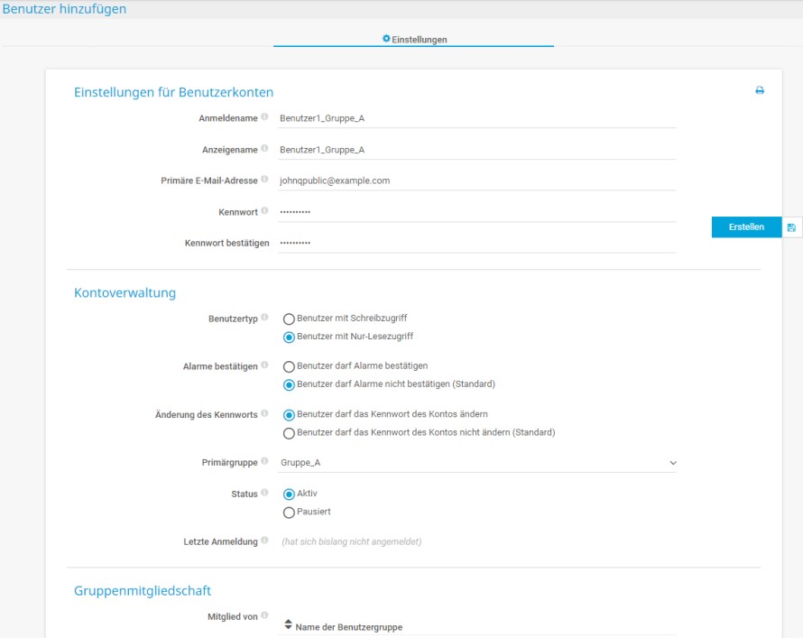Switch to the Einstellungen tab

[x=415, y=39]
